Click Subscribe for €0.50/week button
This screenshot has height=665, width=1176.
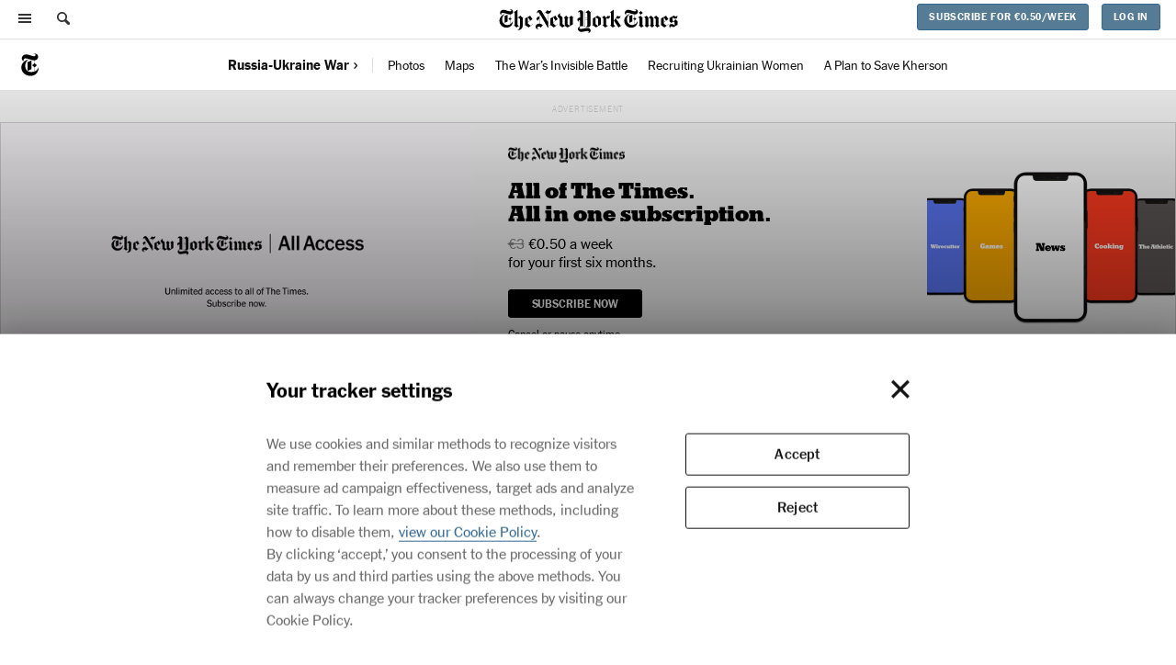tap(1002, 17)
